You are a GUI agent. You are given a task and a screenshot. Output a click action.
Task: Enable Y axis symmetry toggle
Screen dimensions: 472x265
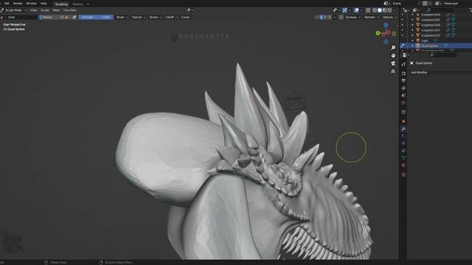[x=325, y=17]
